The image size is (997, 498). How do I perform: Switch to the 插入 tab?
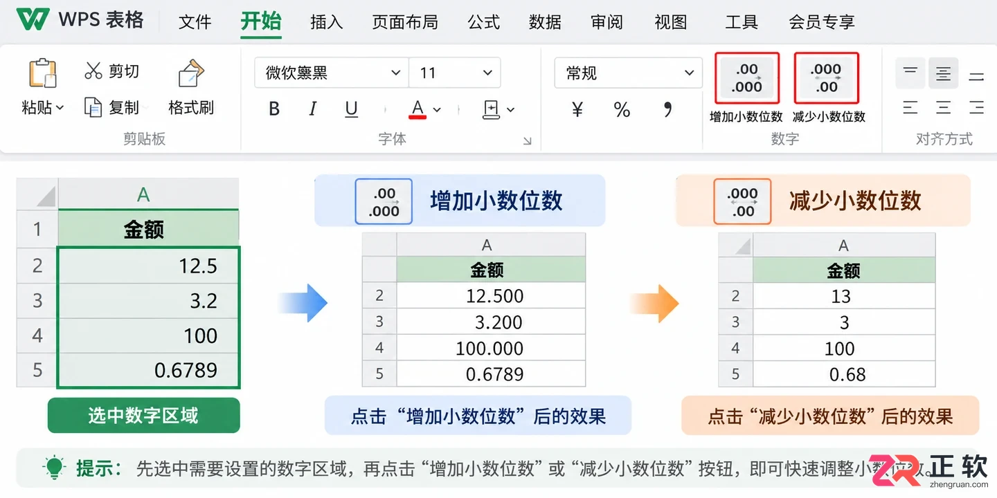(x=327, y=22)
